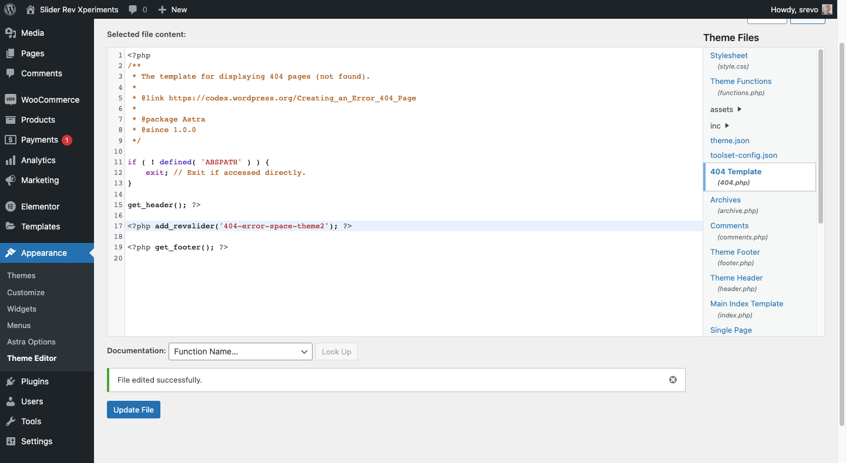Click the Look Up button
This screenshot has width=846, height=463.
[337, 352]
